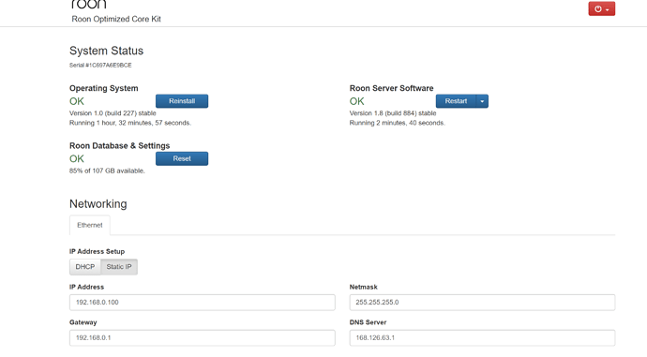Click the System Status heading

(107, 51)
